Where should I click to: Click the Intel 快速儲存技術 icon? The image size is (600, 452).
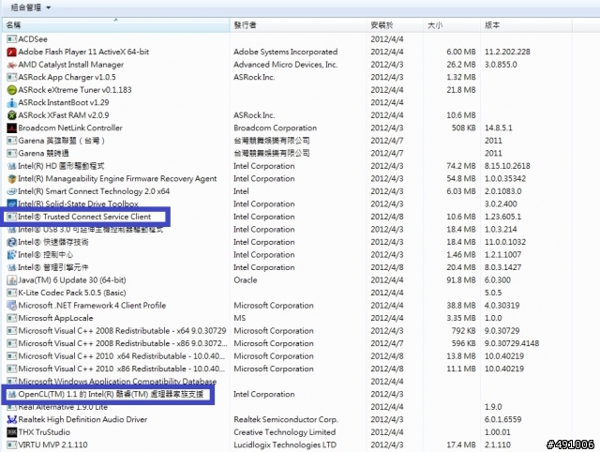click(x=12, y=242)
